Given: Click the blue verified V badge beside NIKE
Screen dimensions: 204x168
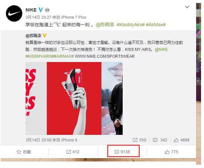Looking at the screenshot, I should (x=41, y=10).
